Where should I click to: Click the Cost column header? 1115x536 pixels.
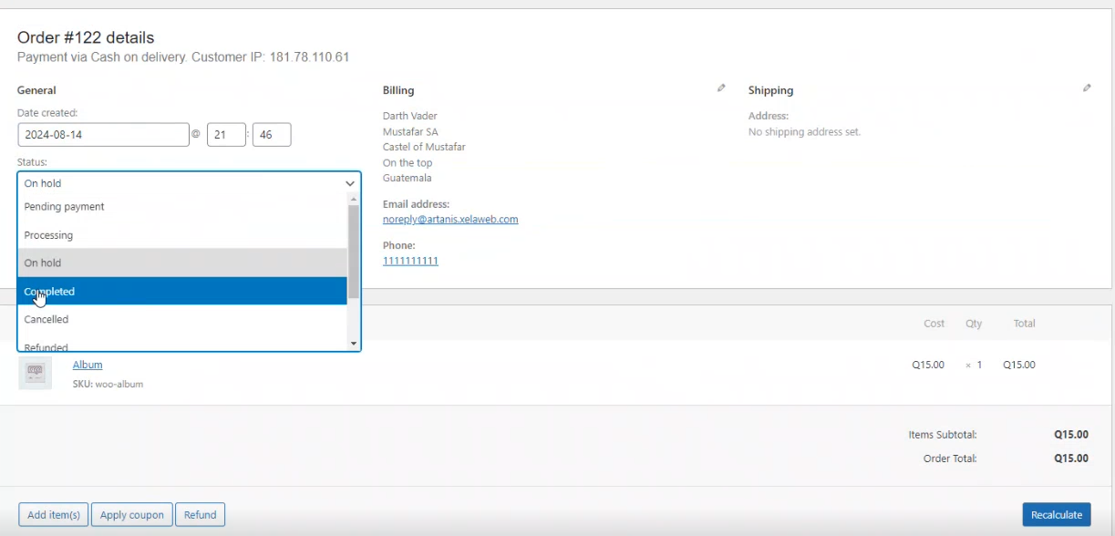[x=934, y=324]
